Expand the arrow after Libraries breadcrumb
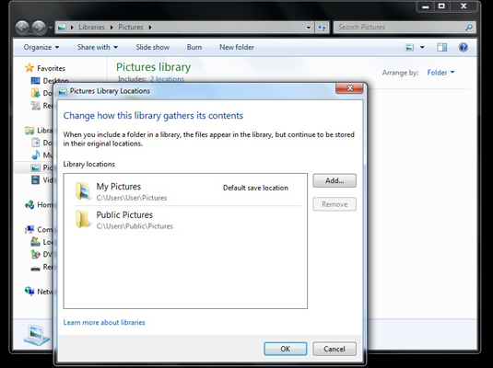This screenshot has height=368, width=493. coord(112,28)
